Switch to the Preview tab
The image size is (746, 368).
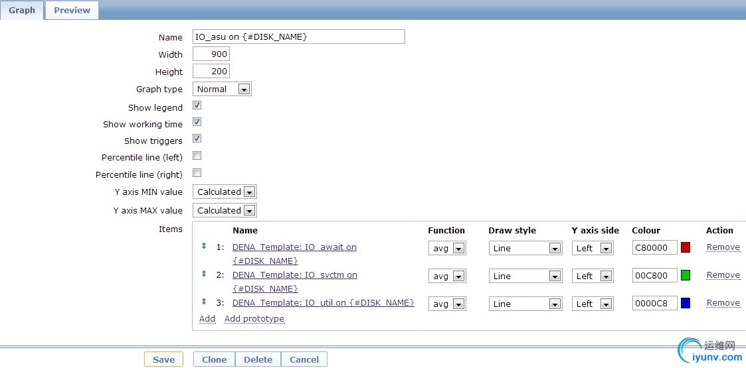72,10
